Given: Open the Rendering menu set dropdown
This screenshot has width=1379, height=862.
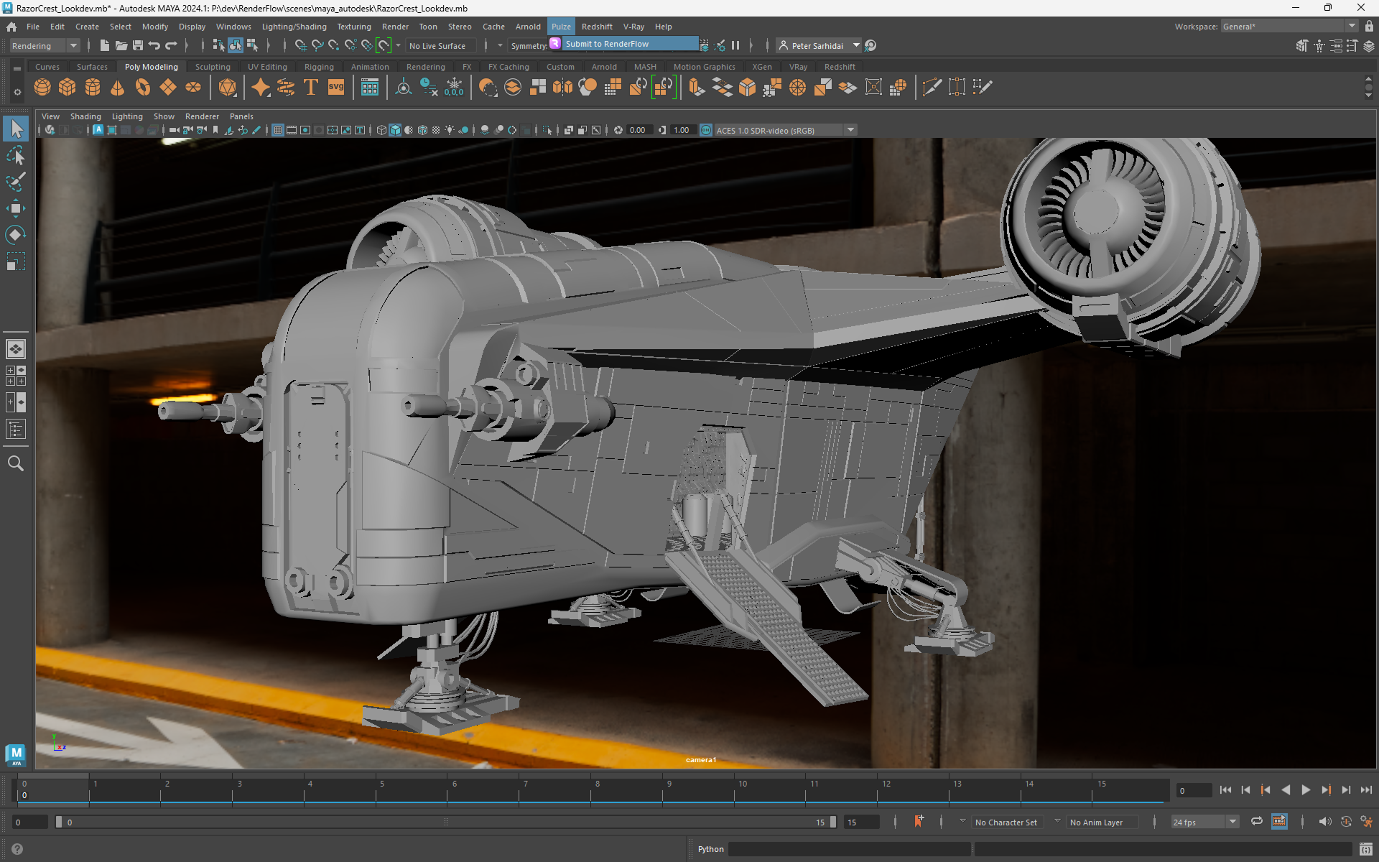Looking at the screenshot, I should (x=45, y=46).
